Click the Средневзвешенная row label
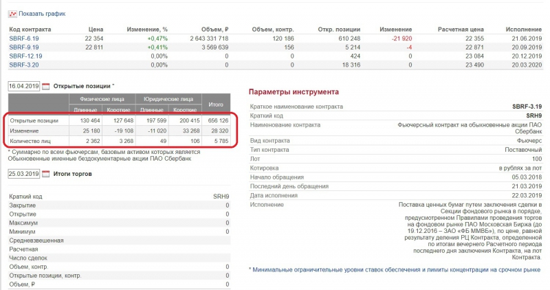Screen dimensions: 550x290 pyautogui.click(x=36, y=241)
